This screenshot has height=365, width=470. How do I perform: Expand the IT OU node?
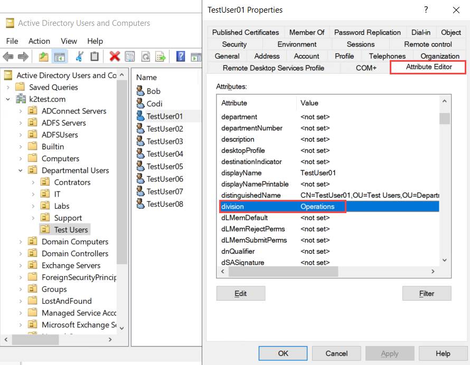coord(33,194)
